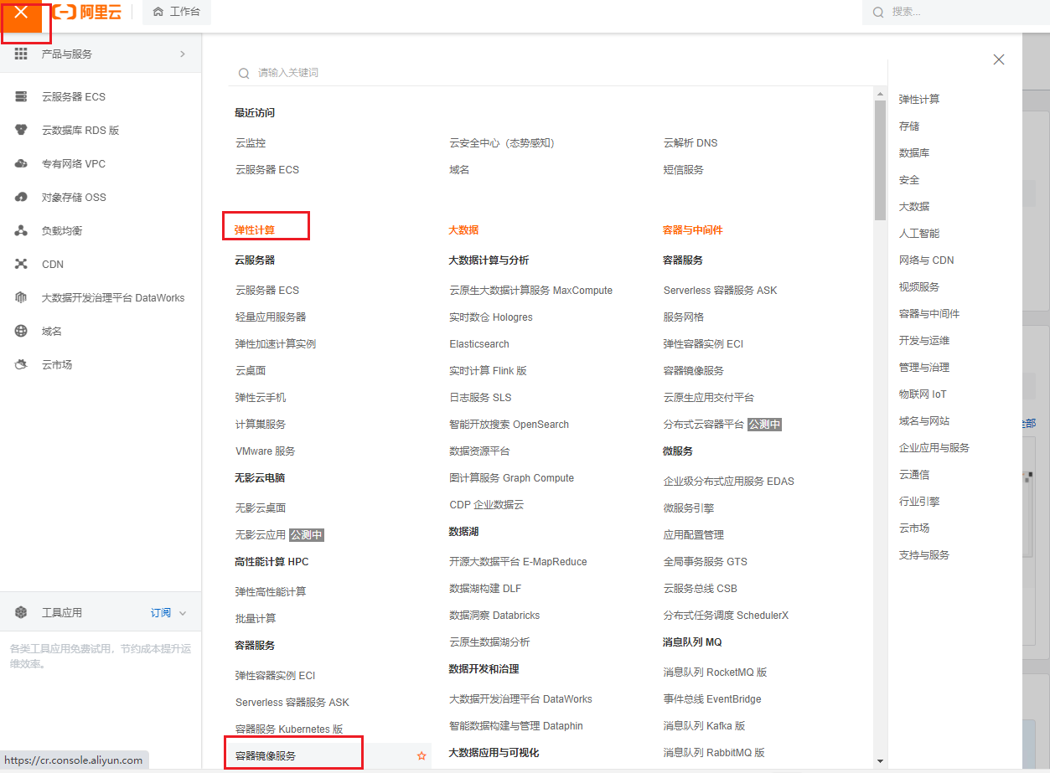Close the product menu with the orange X button
The height and width of the screenshot is (773, 1050).
[22, 13]
